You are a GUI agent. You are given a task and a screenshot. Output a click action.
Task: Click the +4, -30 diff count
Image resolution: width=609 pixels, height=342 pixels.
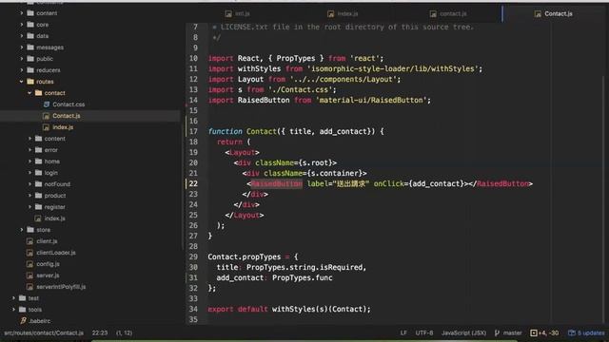click(548, 332)
